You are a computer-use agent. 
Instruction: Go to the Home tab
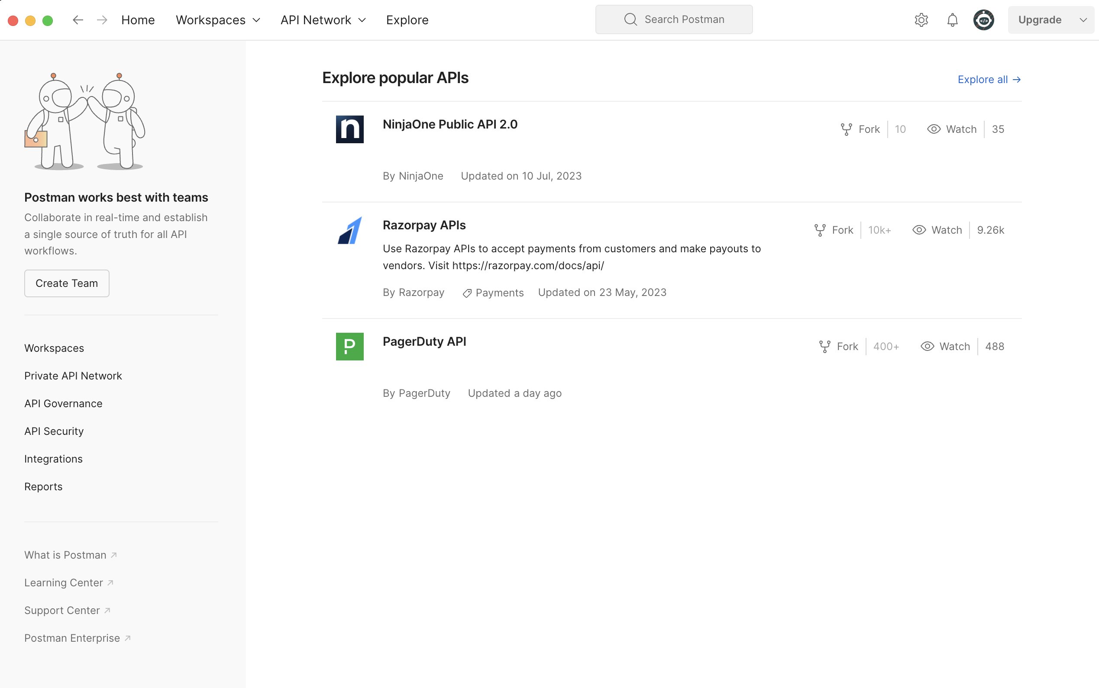138,20
